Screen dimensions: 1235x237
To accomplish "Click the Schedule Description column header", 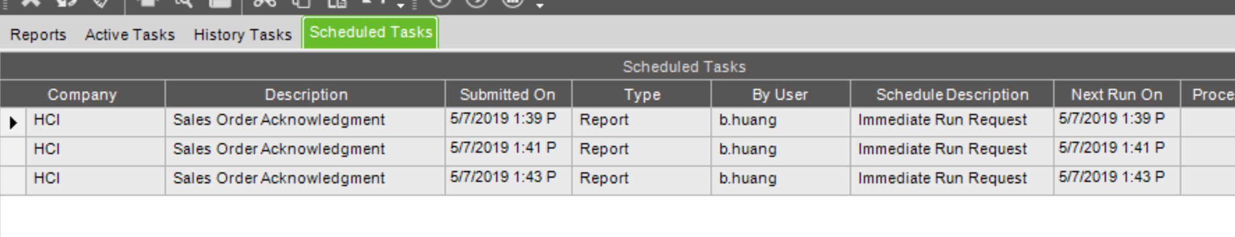I will tap(952, 95).
